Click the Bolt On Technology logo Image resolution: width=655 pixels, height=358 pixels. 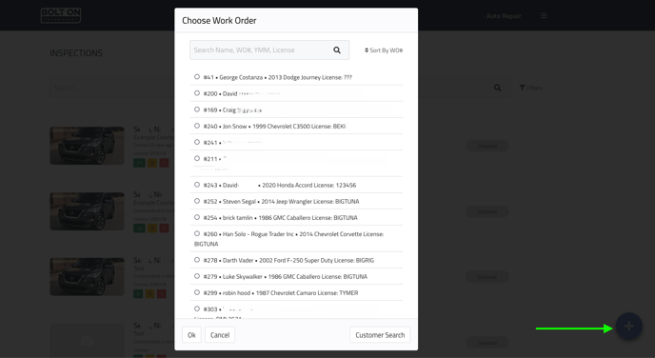click(x=61, y=15)
